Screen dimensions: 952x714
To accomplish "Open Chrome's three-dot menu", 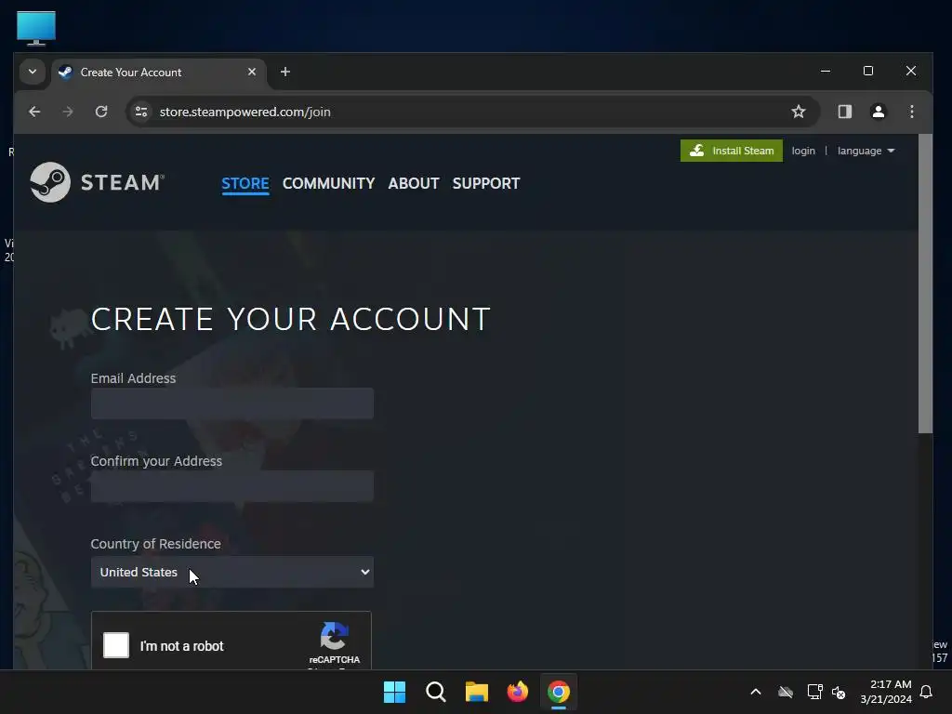I will [911, 112].
